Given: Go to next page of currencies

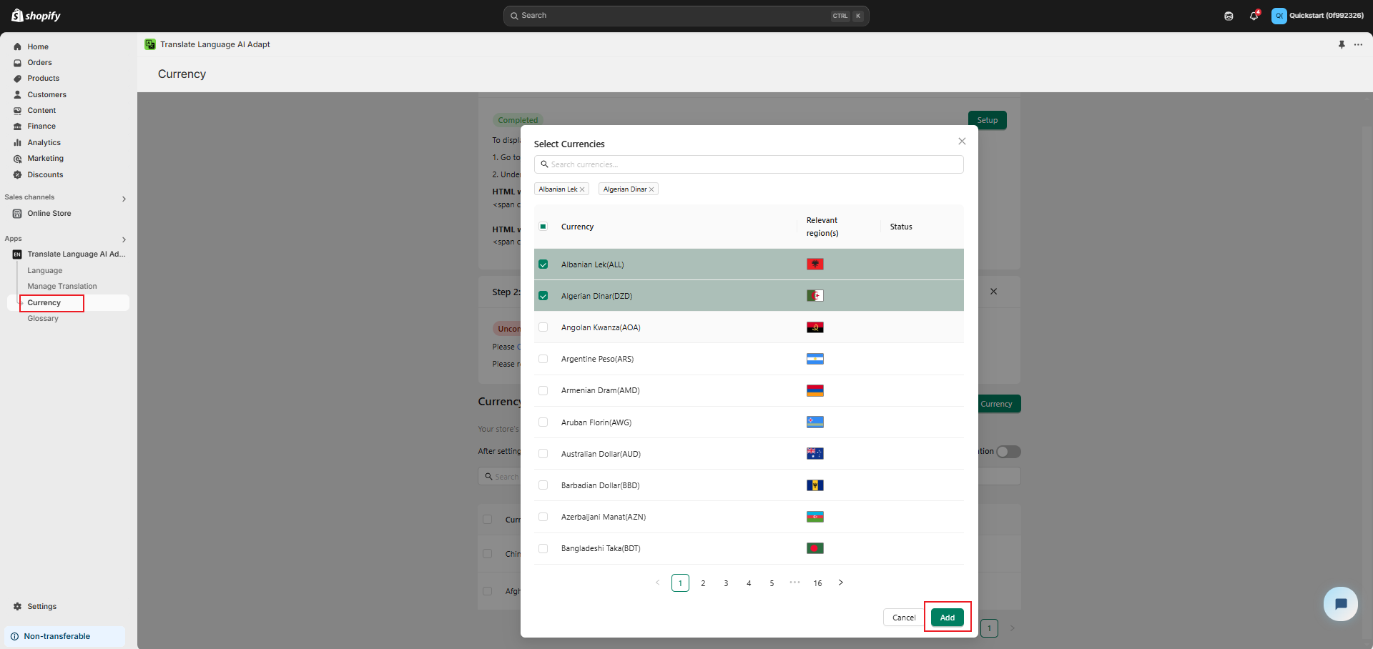Looking at the screenshot, I should pyautogui.click(x=840, y=583).
